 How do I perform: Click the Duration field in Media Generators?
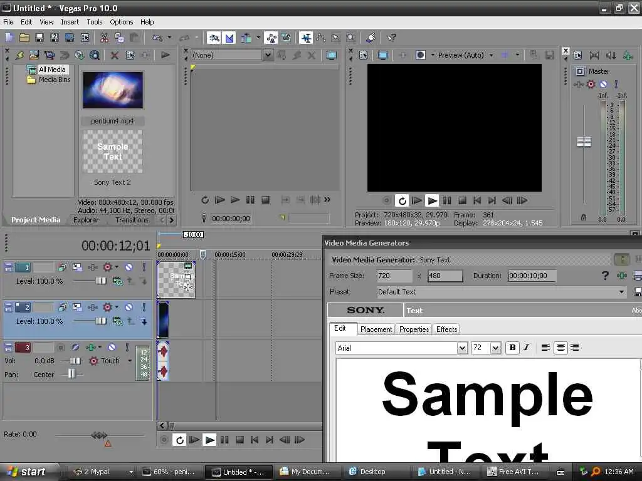click(x=532, y=276)
